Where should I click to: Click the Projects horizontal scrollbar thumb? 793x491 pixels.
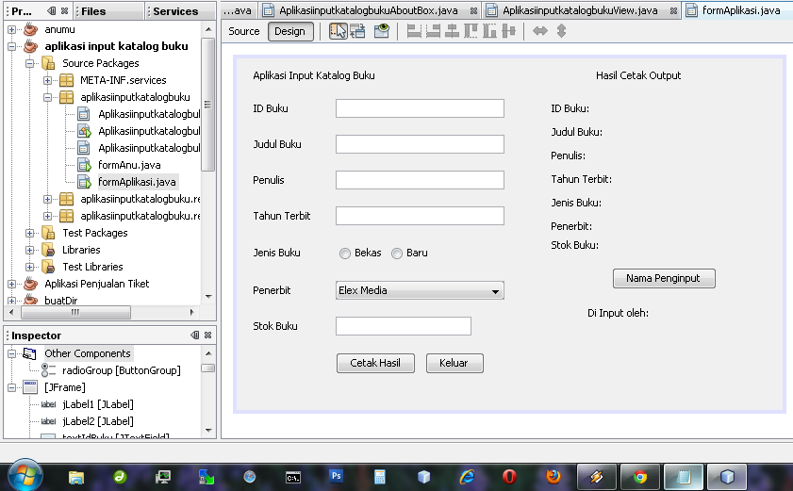(x=75, y=313)
